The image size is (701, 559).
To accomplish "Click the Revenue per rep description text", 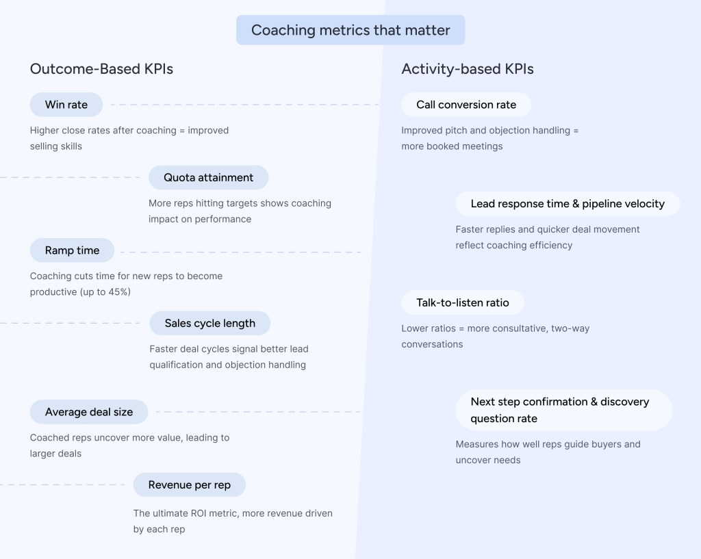I will 232,521.
